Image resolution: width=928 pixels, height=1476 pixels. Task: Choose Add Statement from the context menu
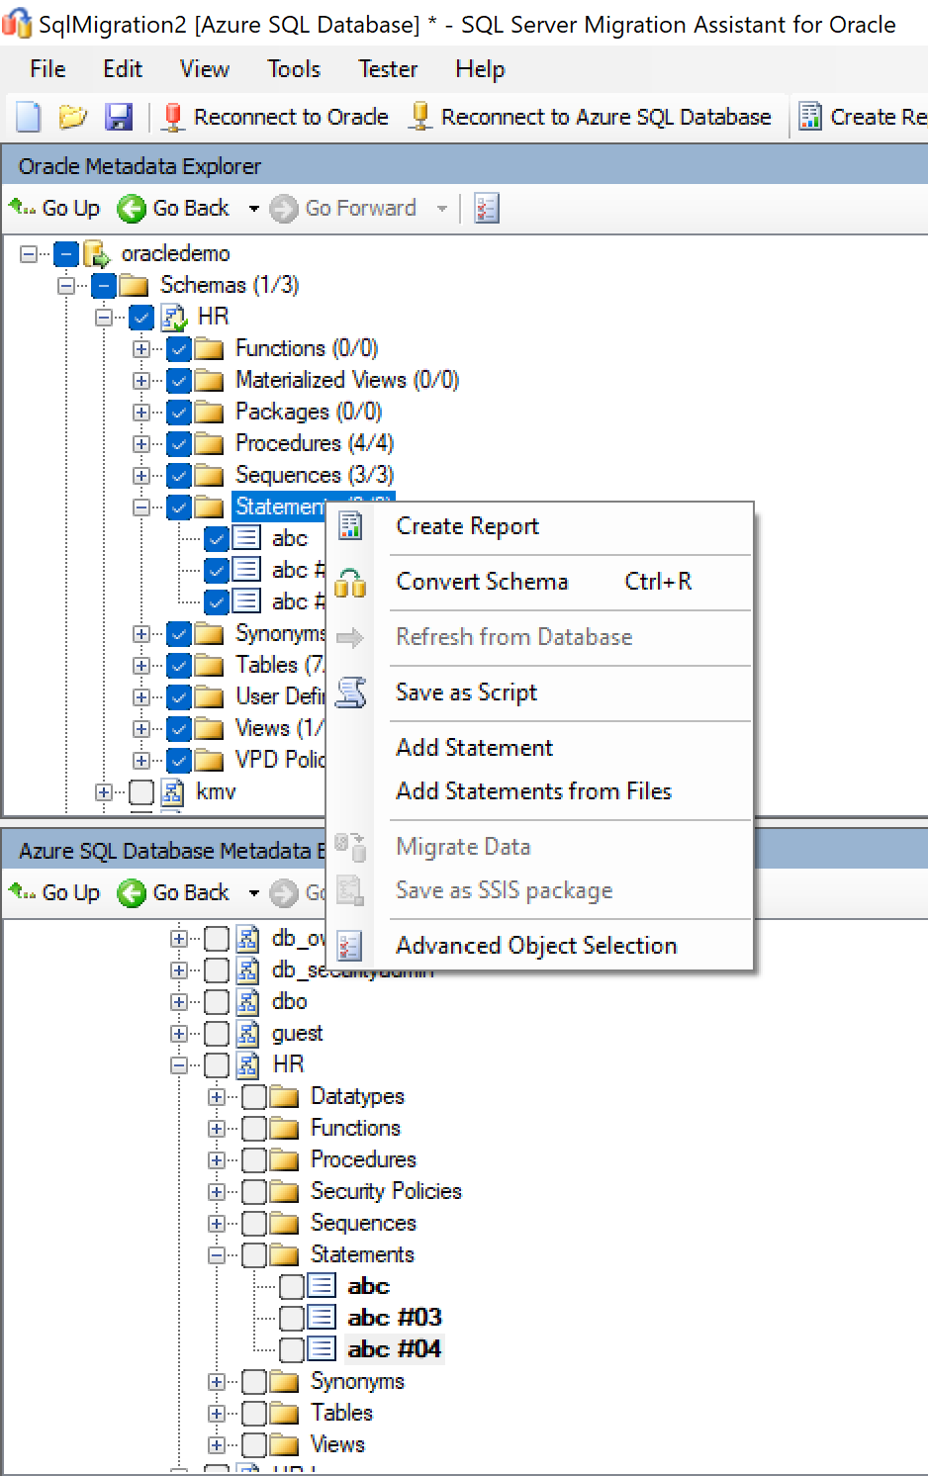coord(474,748)
